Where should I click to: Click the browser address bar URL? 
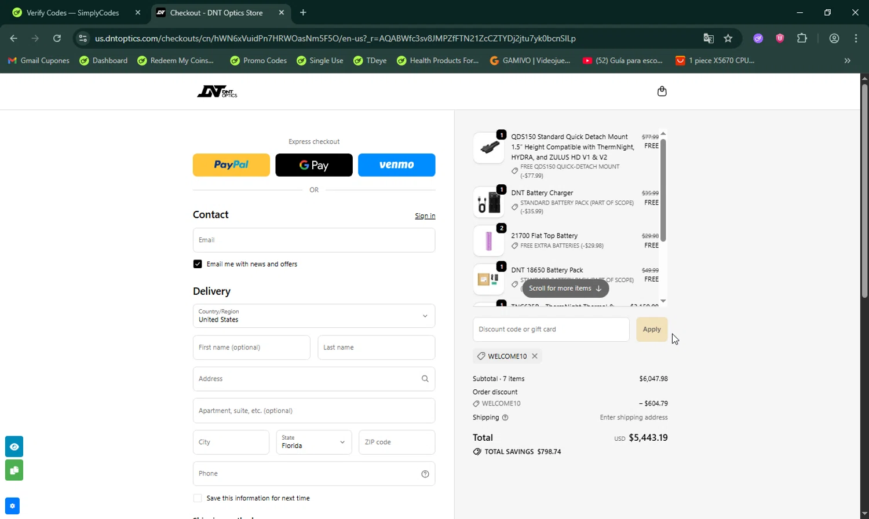[x=335, y=38]
